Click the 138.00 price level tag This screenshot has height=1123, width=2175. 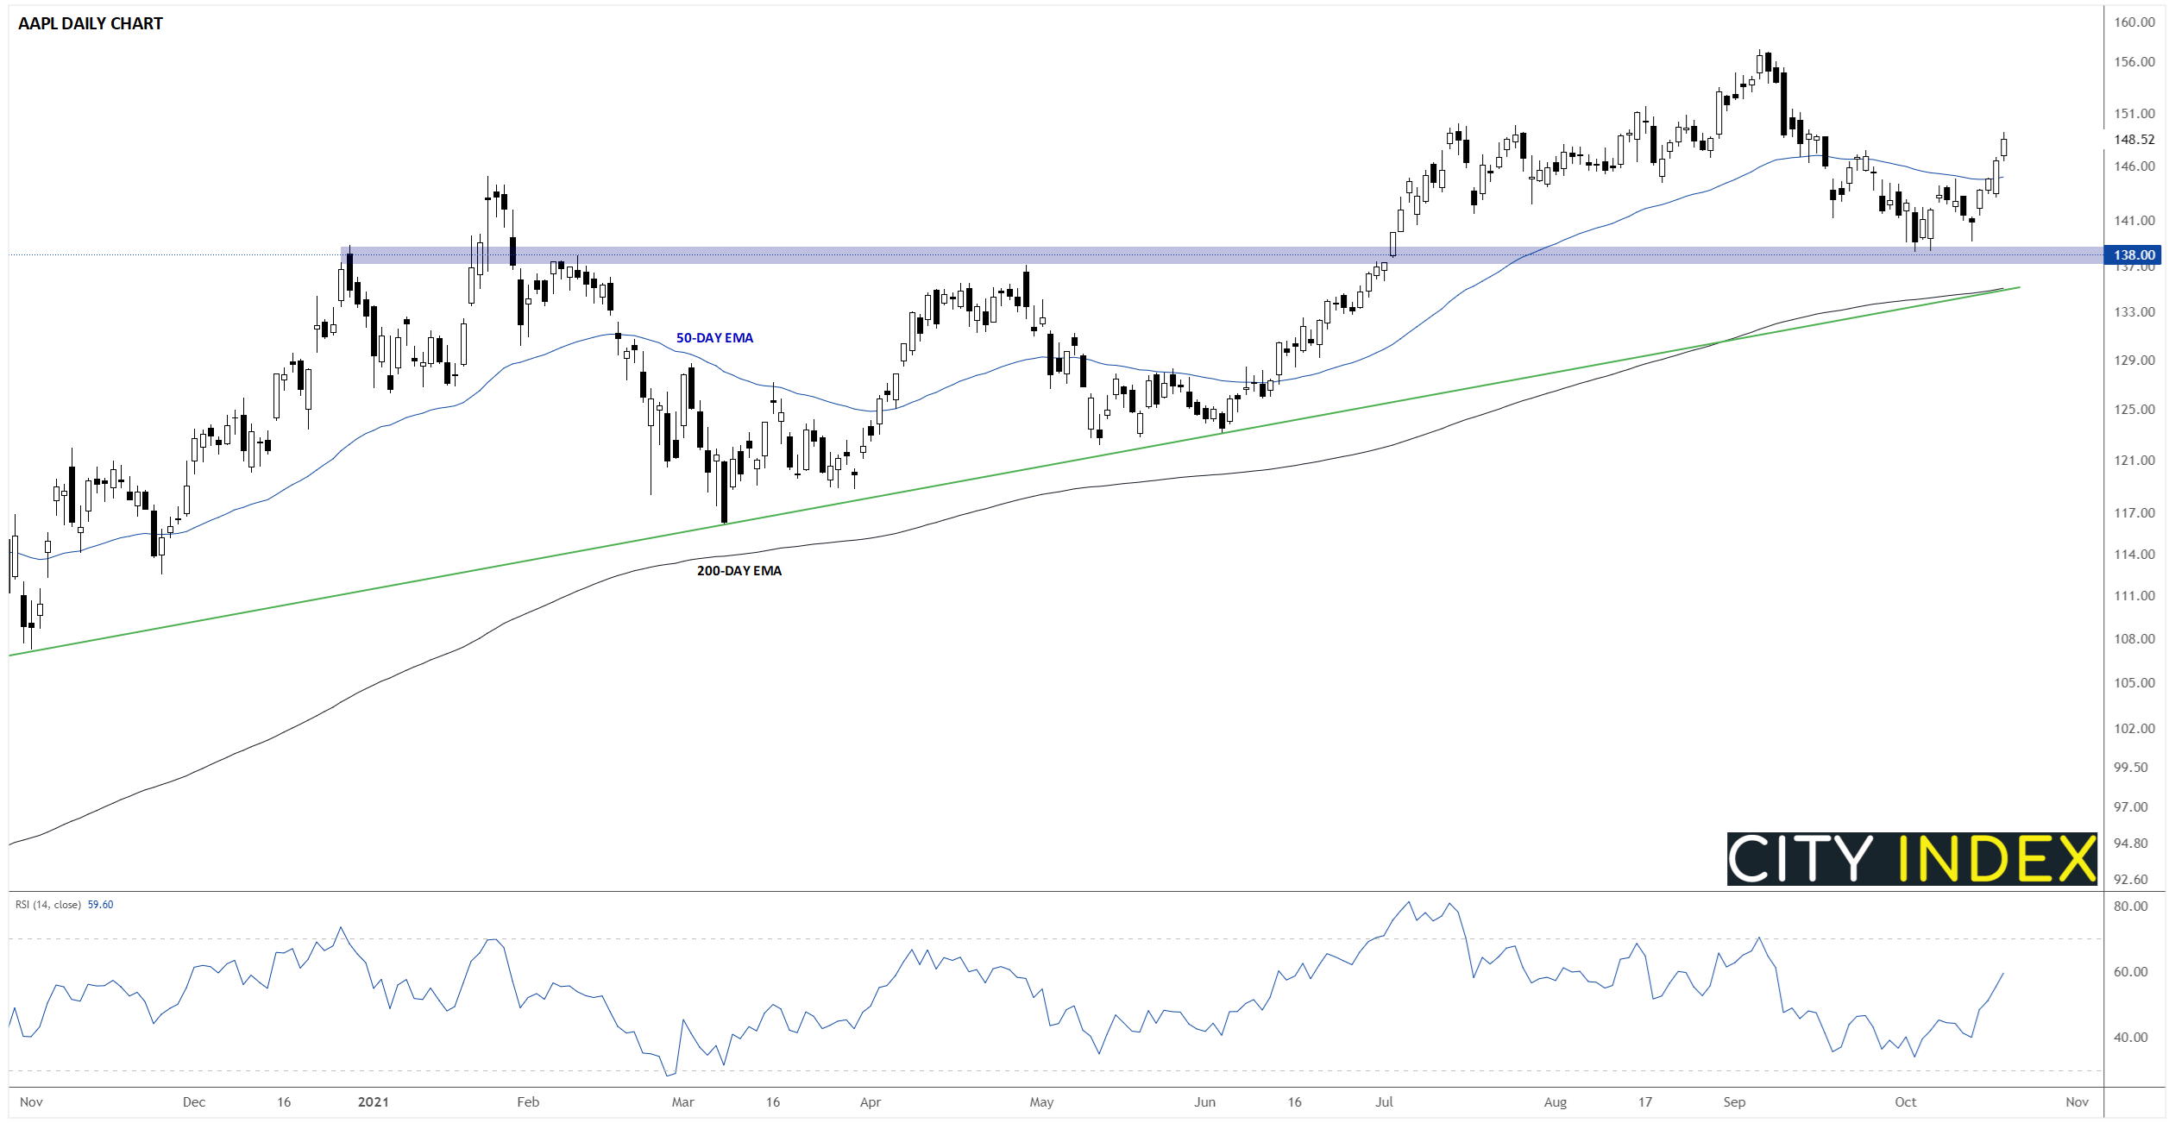tap(2134, 254)
